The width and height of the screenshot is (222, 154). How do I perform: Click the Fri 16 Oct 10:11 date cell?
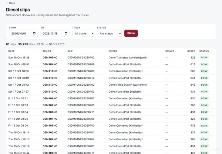[x=18, y=98]
